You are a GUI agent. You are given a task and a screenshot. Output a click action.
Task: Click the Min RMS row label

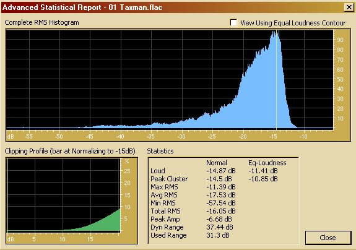163,203
